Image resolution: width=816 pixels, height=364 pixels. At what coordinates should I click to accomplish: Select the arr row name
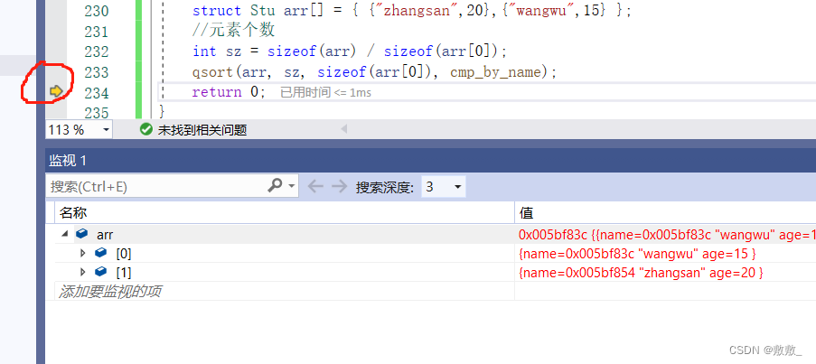105,235
